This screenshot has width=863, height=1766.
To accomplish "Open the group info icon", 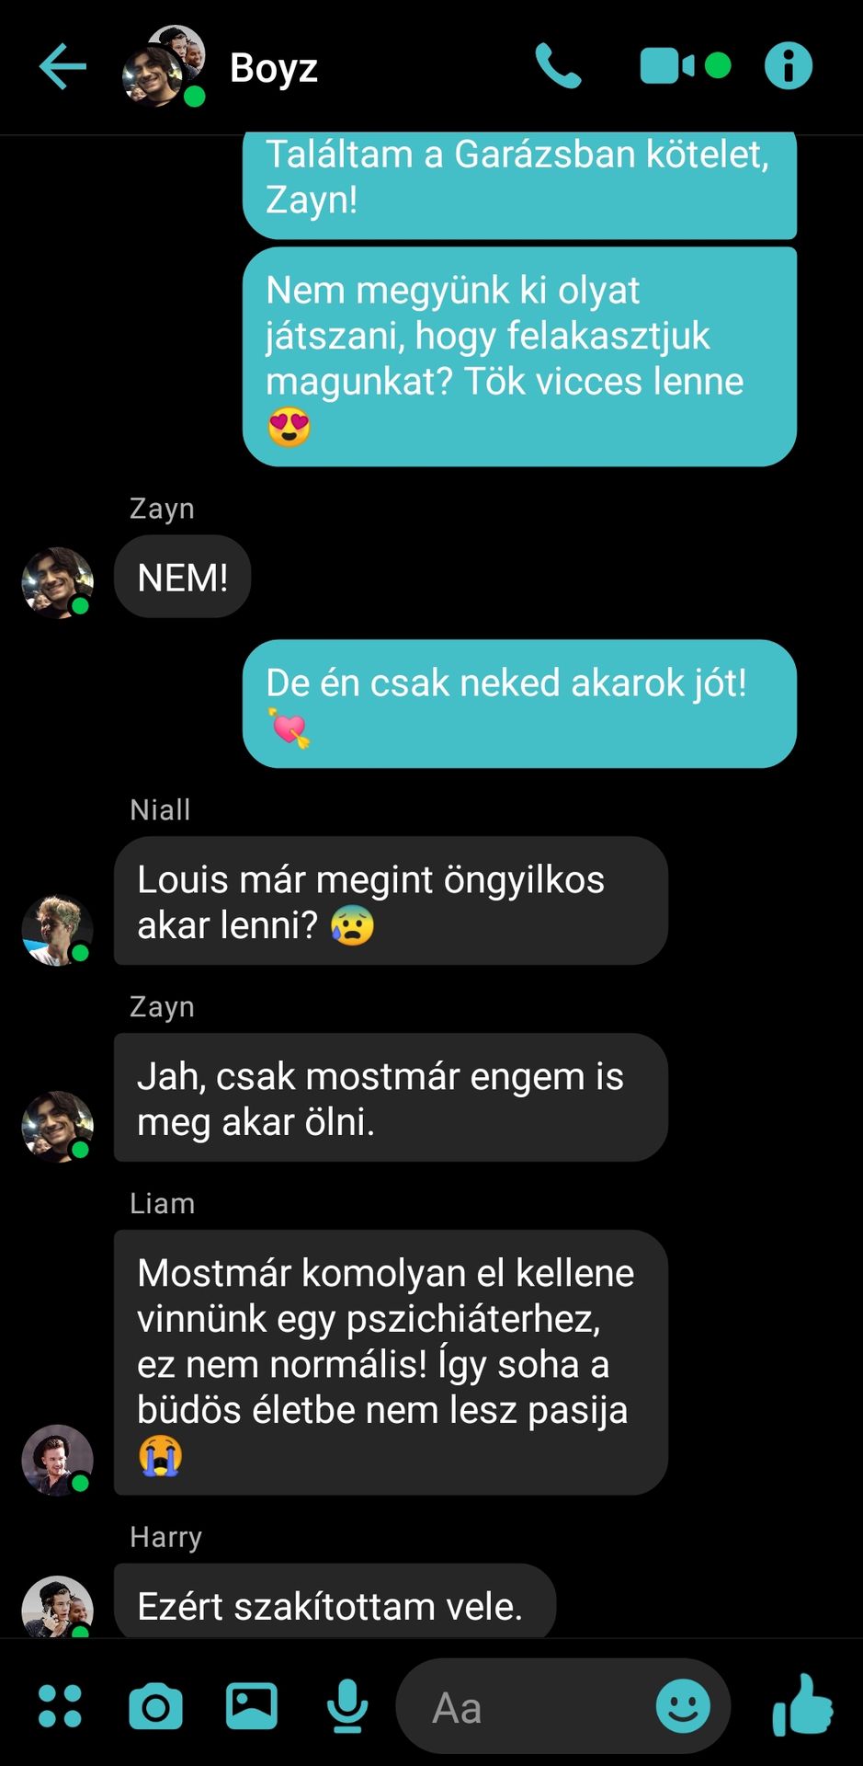I will tap(789, 66).
